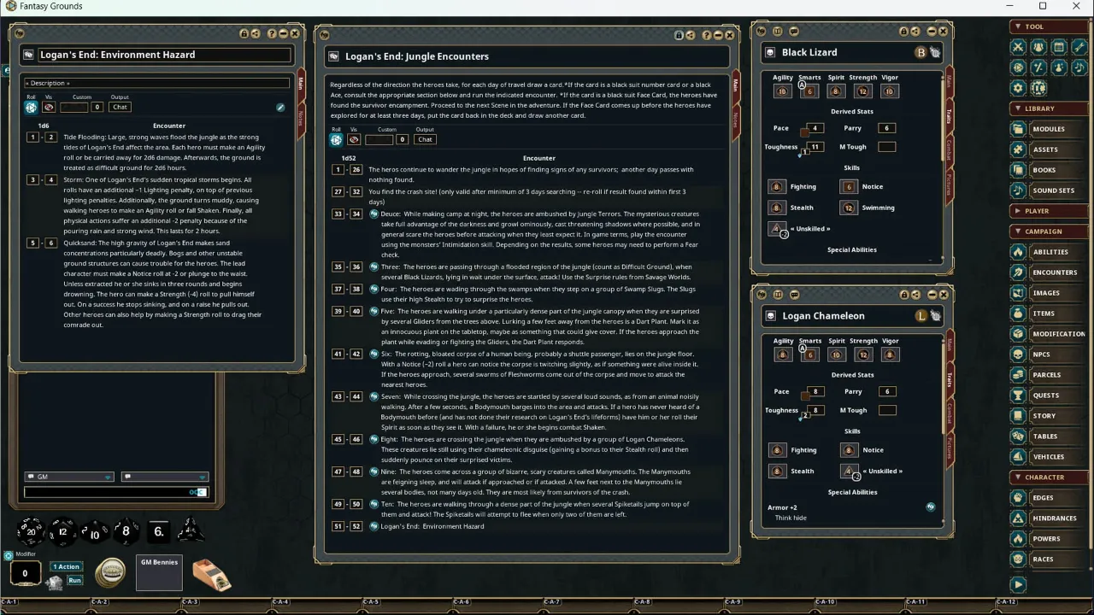Pick up the d20 die
The width and height of the screenshot is (1094, 615).
click(32, 531)
